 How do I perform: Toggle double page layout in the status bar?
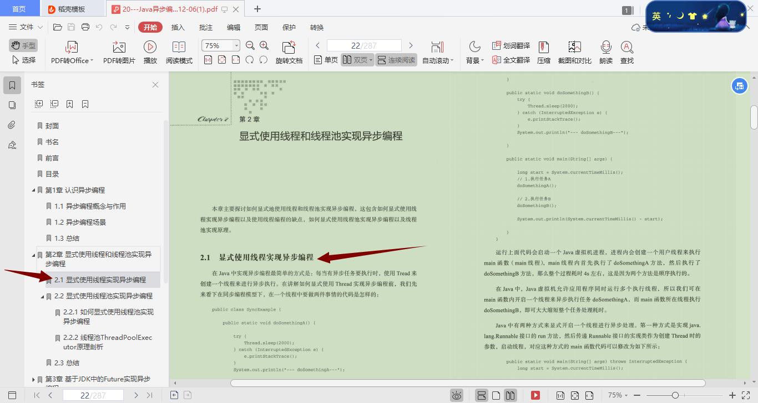511,395
